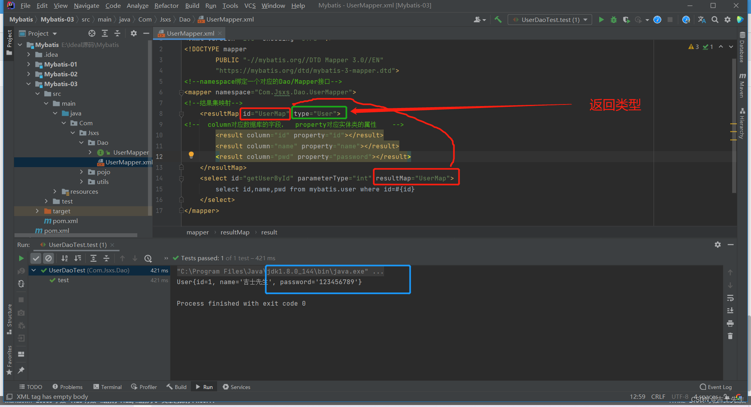Expand the resources folder

[x=55, y=191]
